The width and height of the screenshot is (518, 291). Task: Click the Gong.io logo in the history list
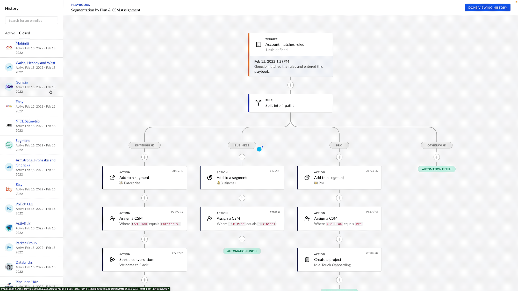click(x=9, y=87)
